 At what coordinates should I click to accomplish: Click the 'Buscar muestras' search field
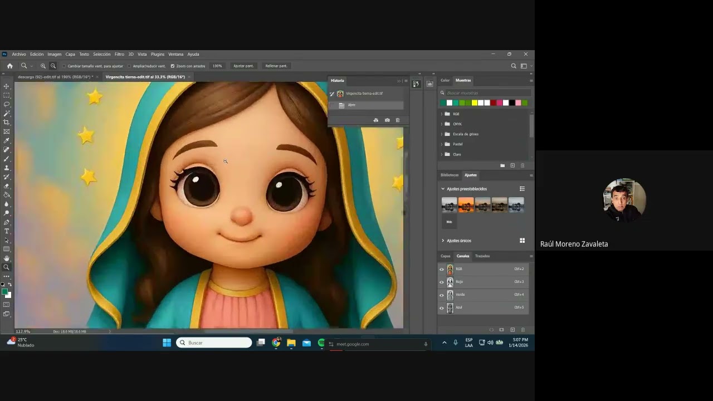point(489,93)
